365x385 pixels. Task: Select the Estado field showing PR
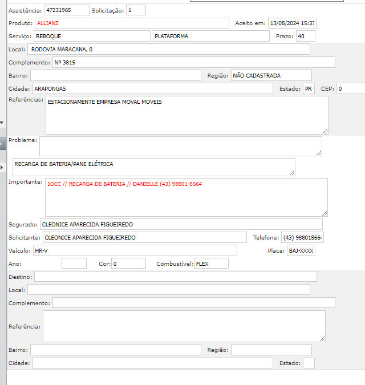(309, 88)
